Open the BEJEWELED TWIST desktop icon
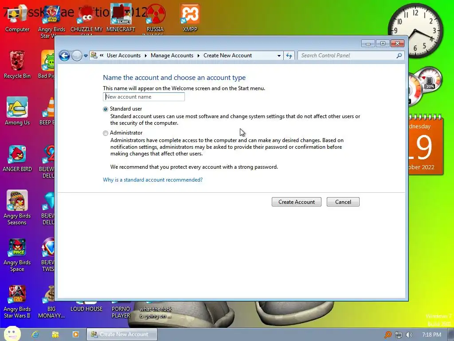454x341 pixels. (48, 255)
